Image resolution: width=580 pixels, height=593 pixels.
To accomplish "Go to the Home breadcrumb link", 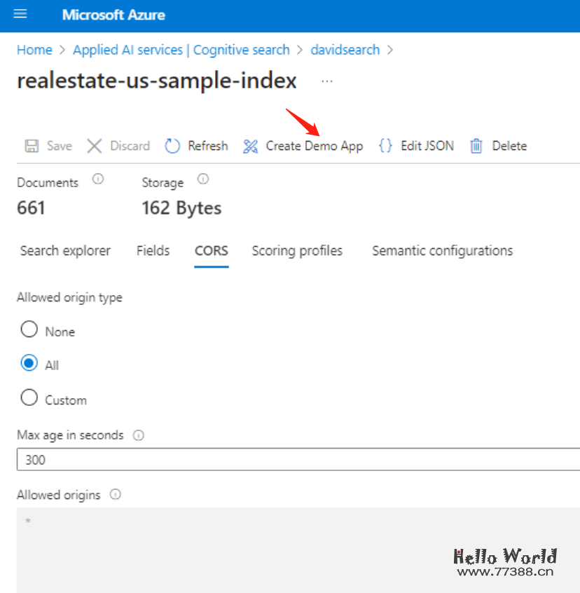I will point(34,50).
